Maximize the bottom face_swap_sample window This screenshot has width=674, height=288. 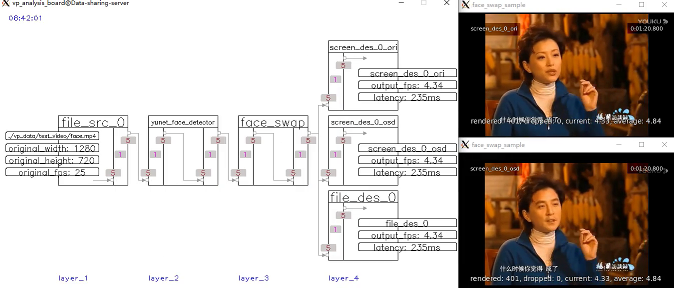641,144
